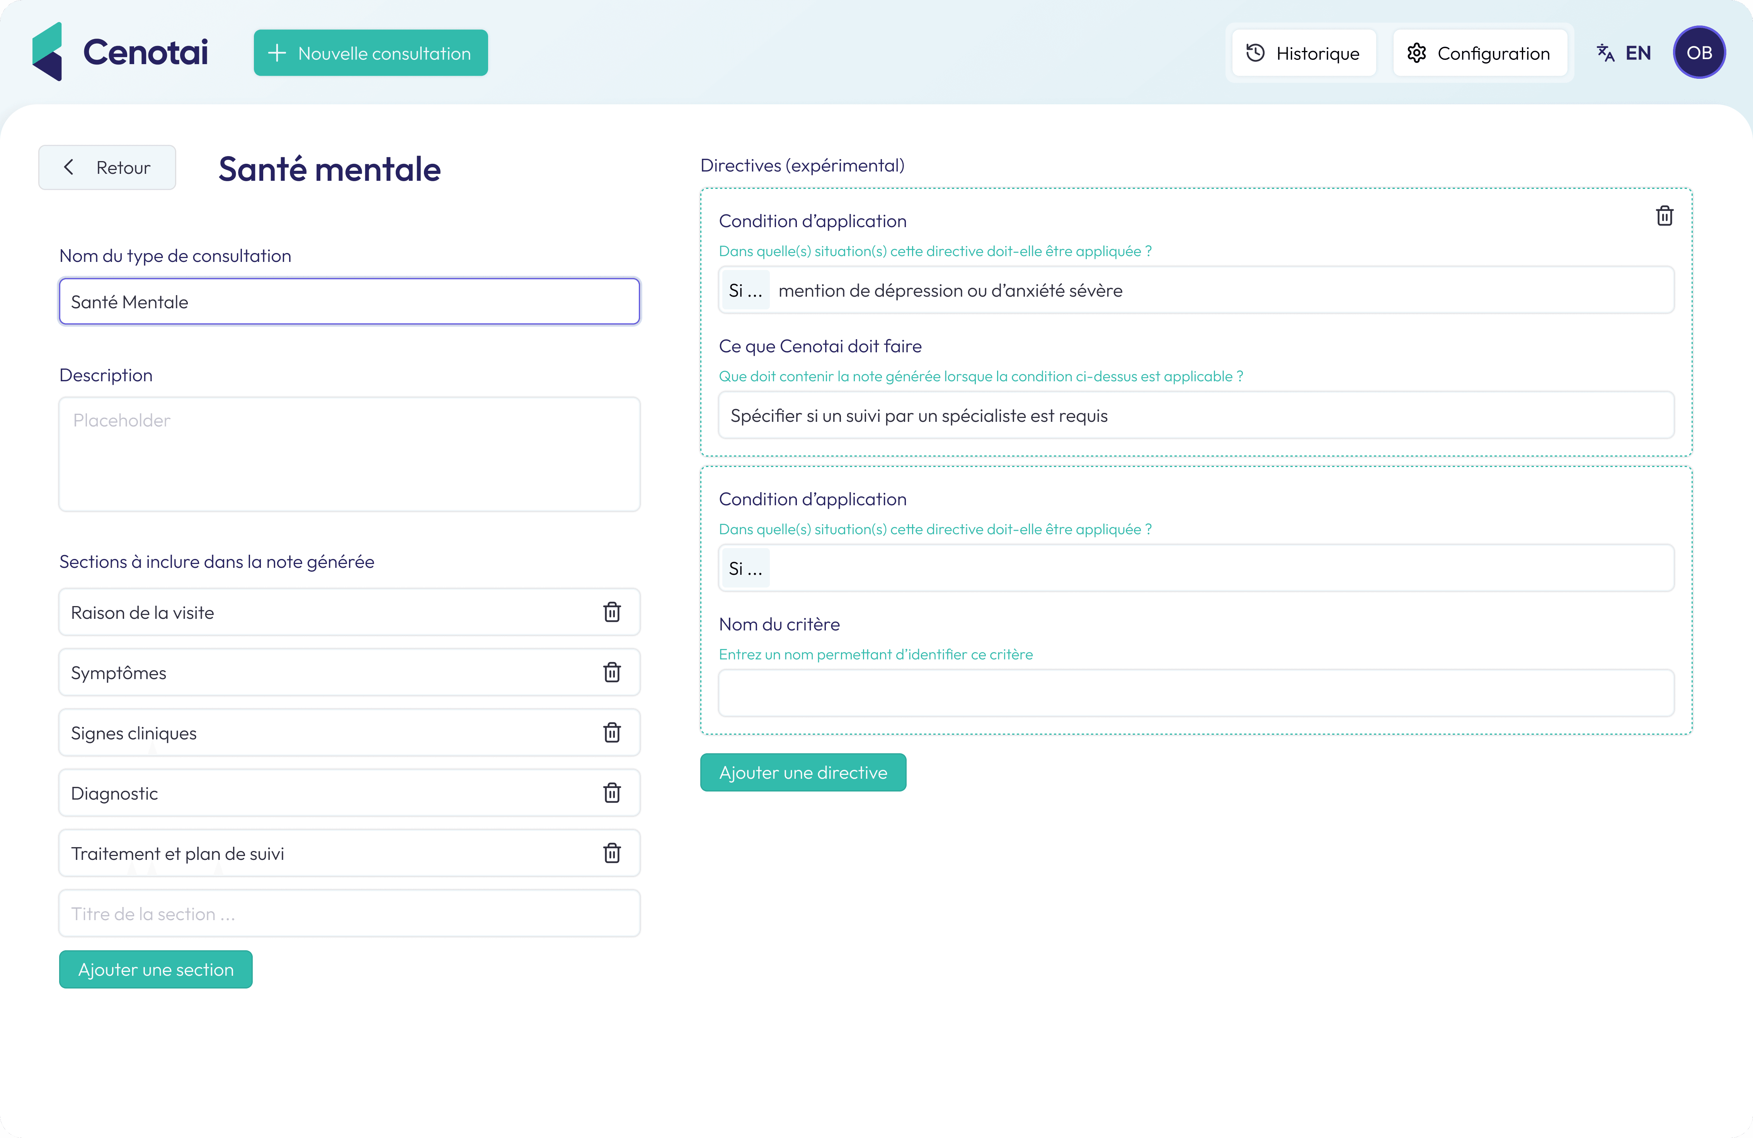Open the OB user avatar menu
The height and width of the screenshot is (1138, 1753).
(x=1699, y=53)
